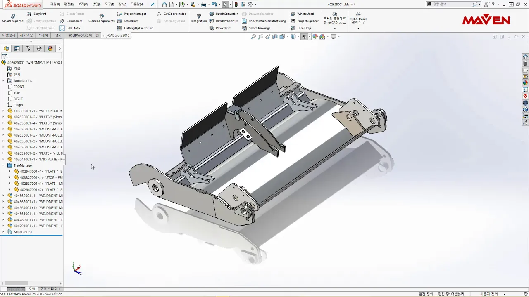Open LocalHelp

(x=301, y=28)
